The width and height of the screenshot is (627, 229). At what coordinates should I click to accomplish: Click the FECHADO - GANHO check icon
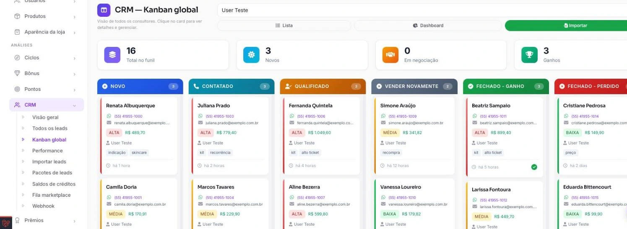click(471, 86)
